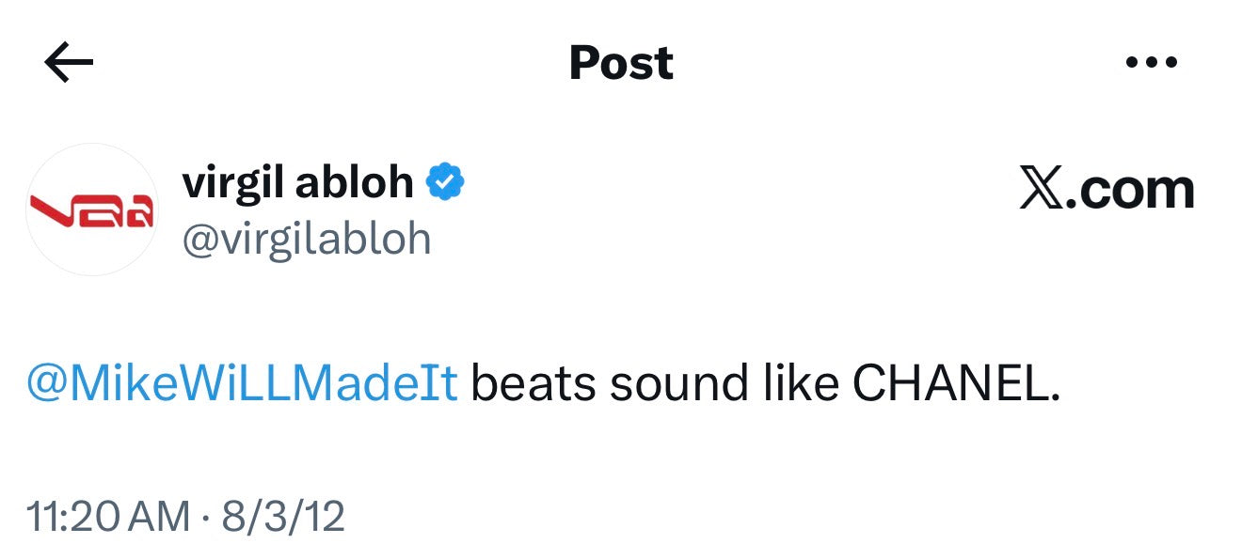This screenshot has width=1242, height=559.
Task: Click the word beats in the post
Action: coord(533,385)
